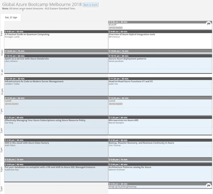Click Service Session tag in right Lunch block

click(x=116, y=104)
